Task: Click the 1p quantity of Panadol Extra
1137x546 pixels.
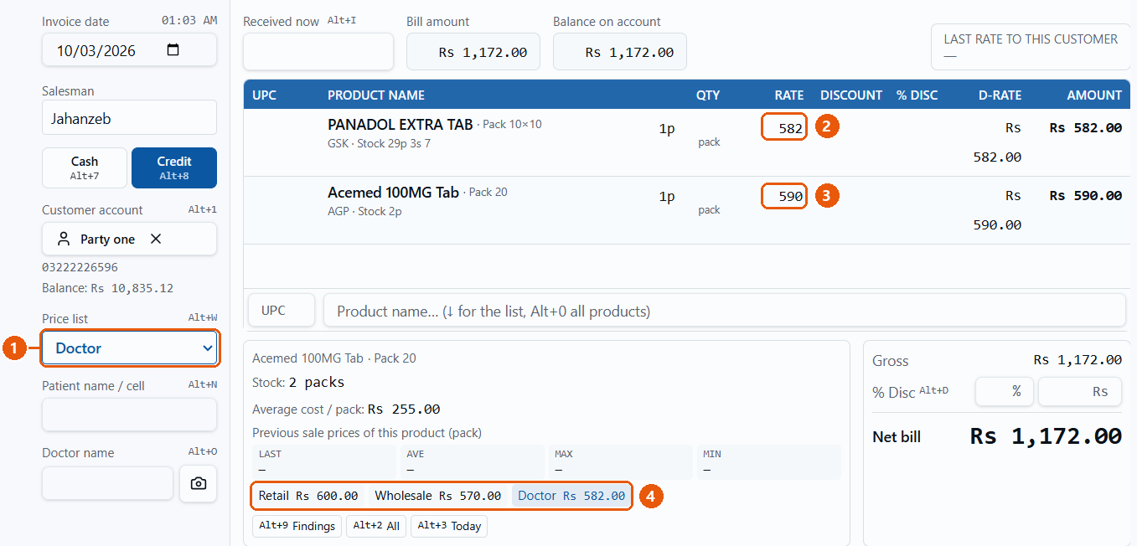Action: 667,129
